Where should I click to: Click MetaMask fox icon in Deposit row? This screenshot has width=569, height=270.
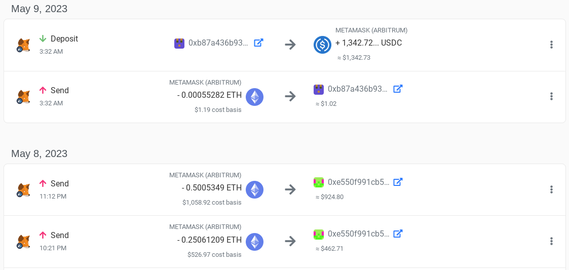tap(24, 45)
